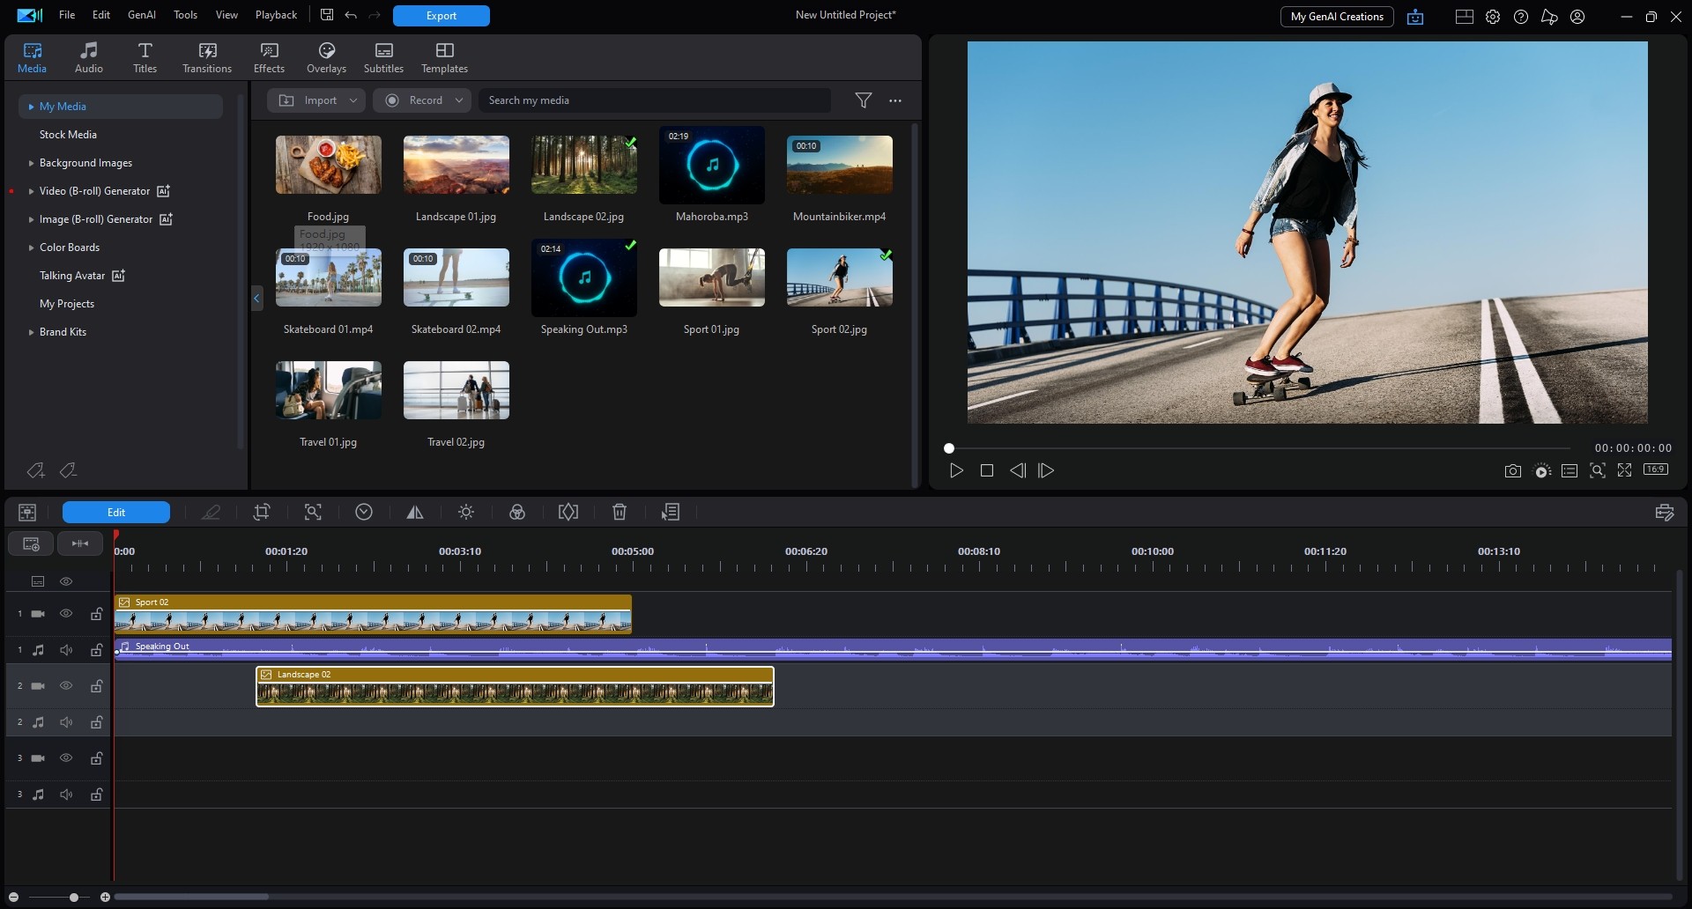
Task: Take a snapshot with the camera icon
Action: pyautogui.click(x=1512, y=471)
